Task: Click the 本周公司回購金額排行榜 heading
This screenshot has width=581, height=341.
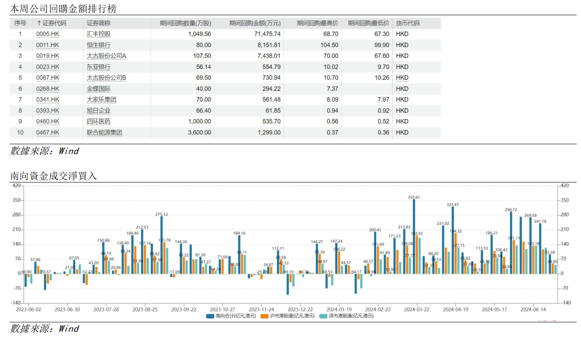Action: tap(63, 9)
